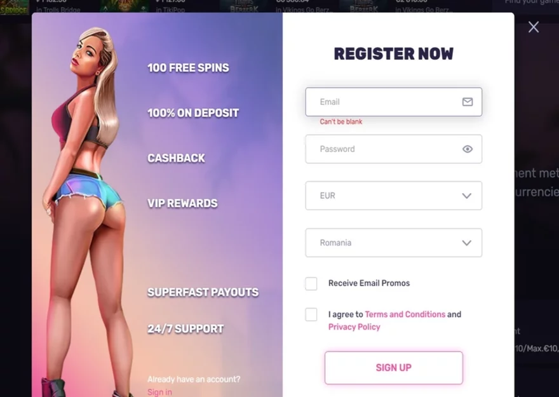Image resolution: width=559 pixels, height=397 pixels.
Task: Open the EUR currency selector
Action: pos(394,196)
